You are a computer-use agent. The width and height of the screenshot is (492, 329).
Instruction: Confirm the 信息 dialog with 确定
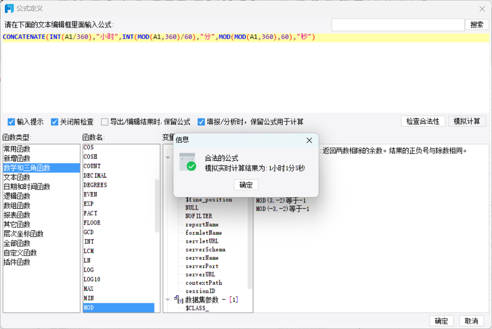246,185
